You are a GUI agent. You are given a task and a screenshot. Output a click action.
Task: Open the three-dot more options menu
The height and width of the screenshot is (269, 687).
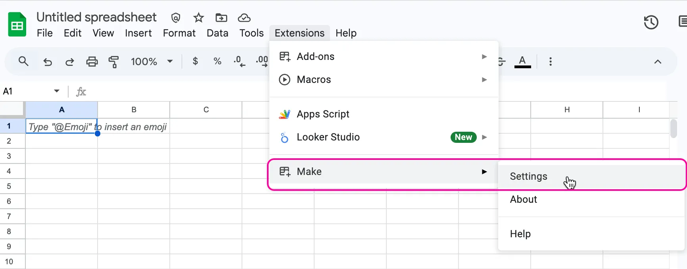(x=550, y=61)
